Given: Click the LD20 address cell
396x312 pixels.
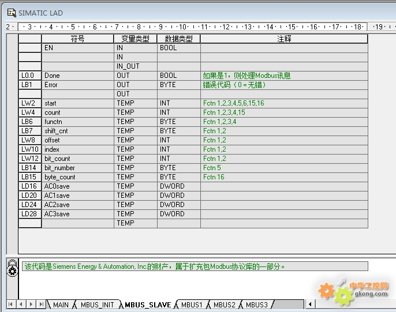Looking at the screenshot, I should click(x=30, y=196).
